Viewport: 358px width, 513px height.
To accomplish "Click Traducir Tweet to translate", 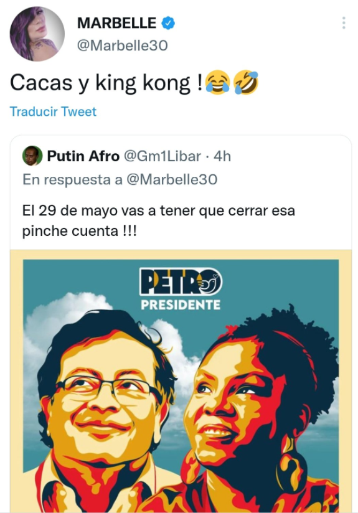I will [53, 111].
